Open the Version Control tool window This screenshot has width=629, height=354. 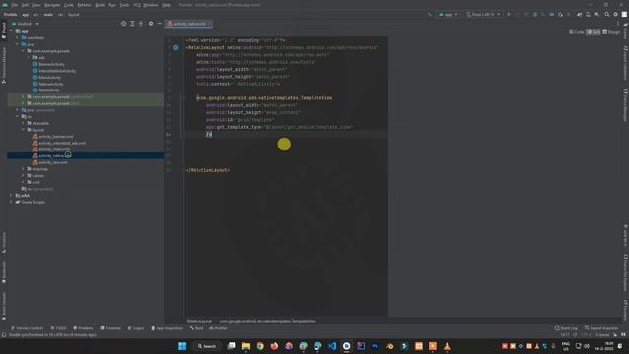[27, 328]
